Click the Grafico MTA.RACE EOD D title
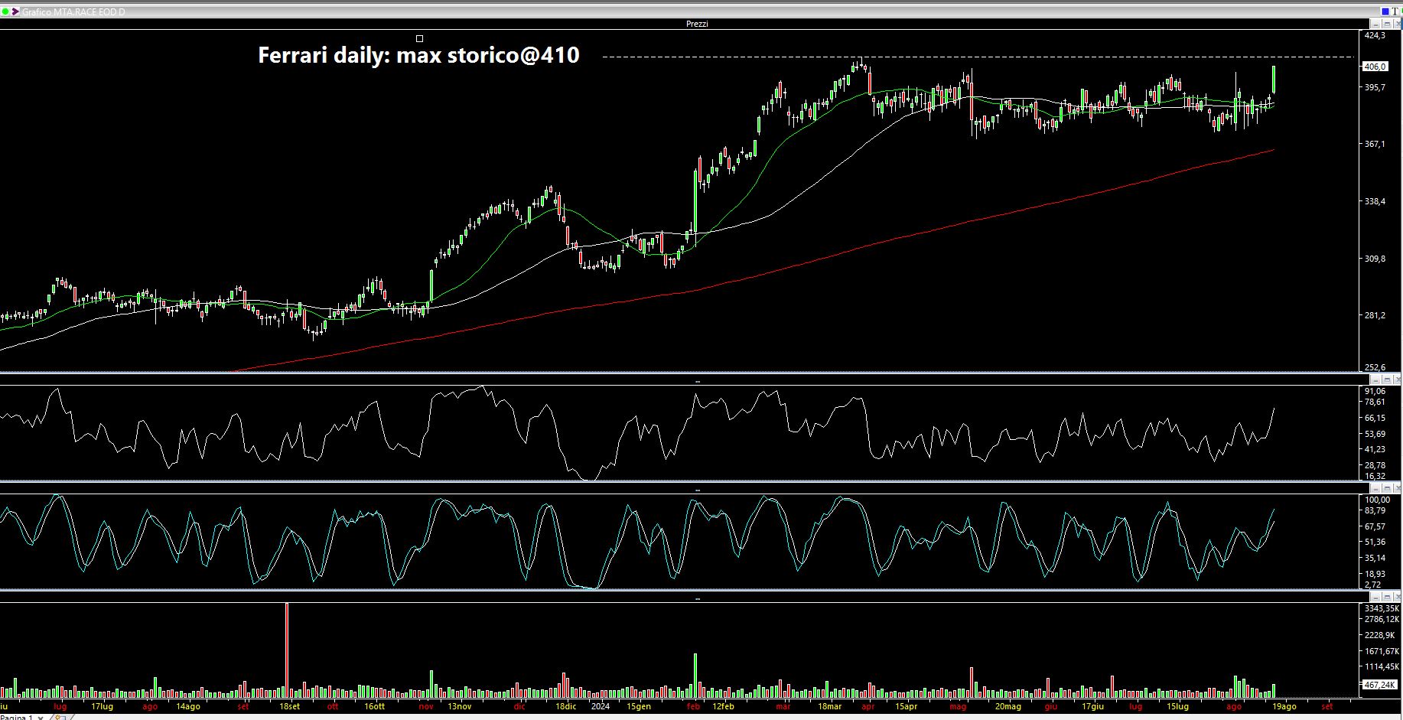Screen dimensions: 1403x720 click(73, 12)
